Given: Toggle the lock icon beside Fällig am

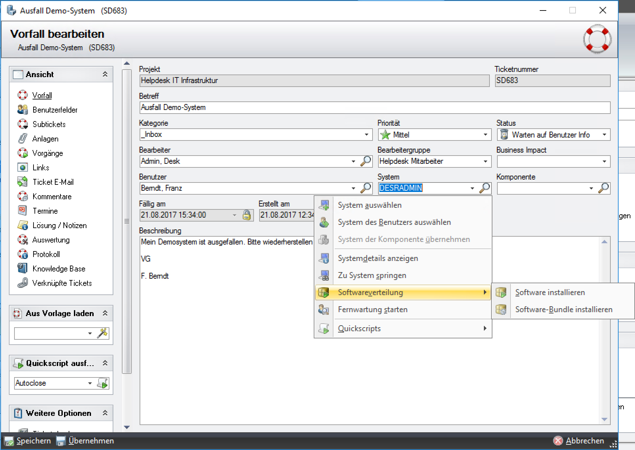Looking at the screenshot, I should point(246,215).
